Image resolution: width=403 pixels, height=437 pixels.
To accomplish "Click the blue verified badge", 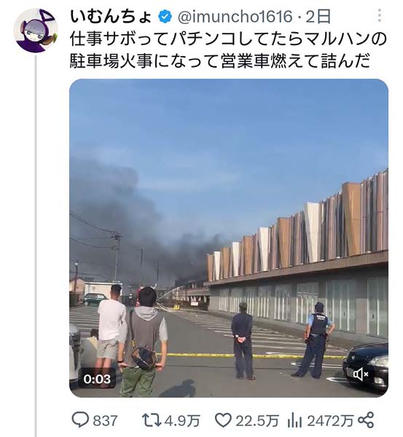I will click(x=165, y=17).
